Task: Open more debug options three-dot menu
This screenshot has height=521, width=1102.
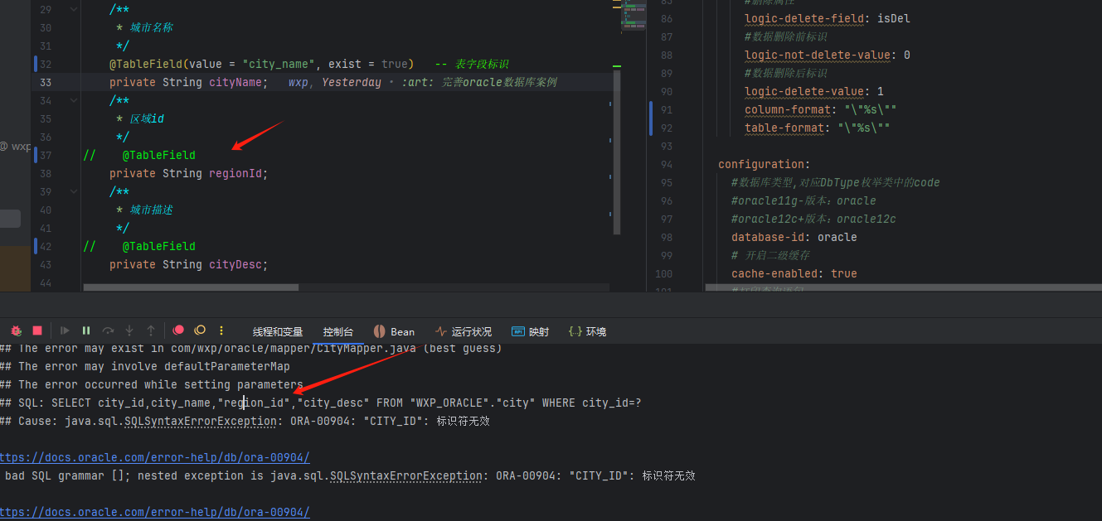Action: pos(221,330)
